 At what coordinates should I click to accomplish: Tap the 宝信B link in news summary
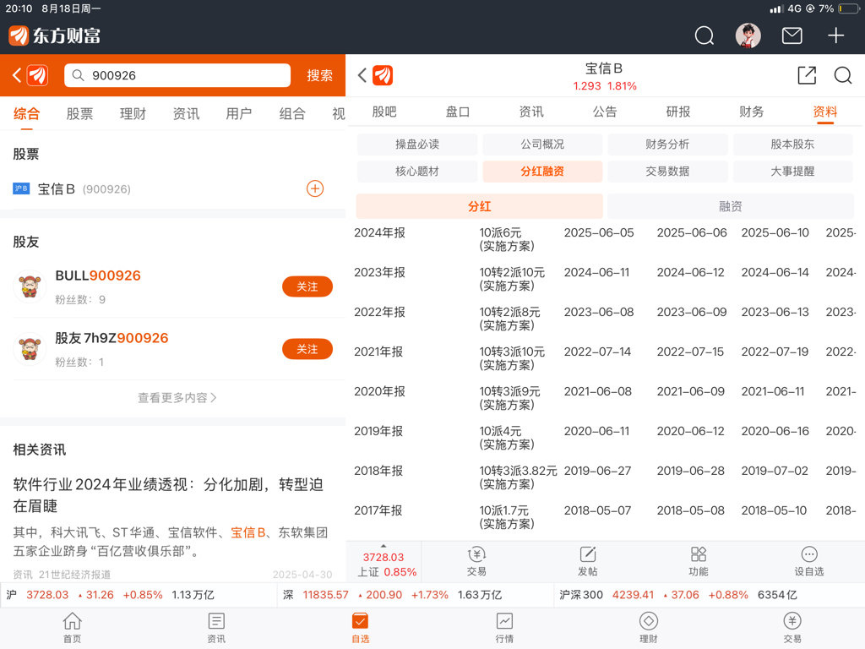pyautogui.click(x=248, y=532)
